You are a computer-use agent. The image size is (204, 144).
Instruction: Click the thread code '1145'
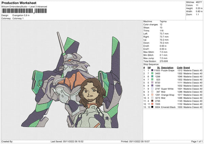[180, 101]
